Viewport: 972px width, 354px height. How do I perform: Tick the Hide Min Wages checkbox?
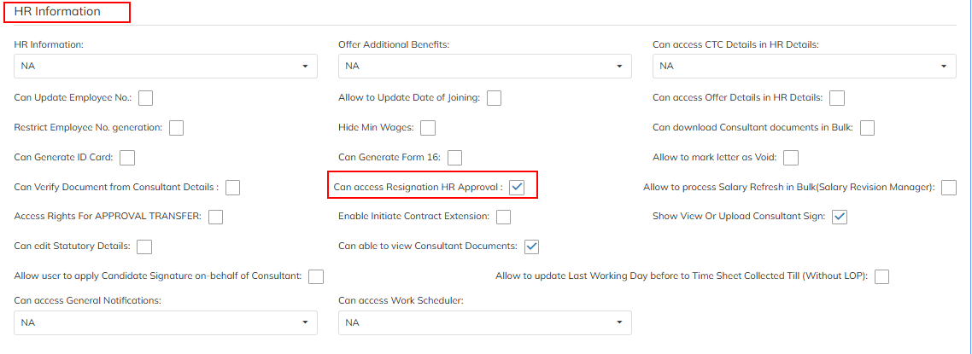pos(428,128)
